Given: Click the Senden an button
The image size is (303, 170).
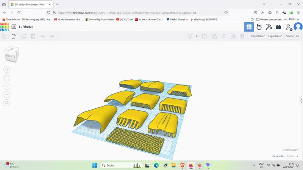Looking at the screenshot, I should (292, 36).
